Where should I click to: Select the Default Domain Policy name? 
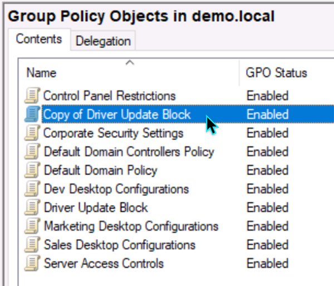click(x=100, y=170)
